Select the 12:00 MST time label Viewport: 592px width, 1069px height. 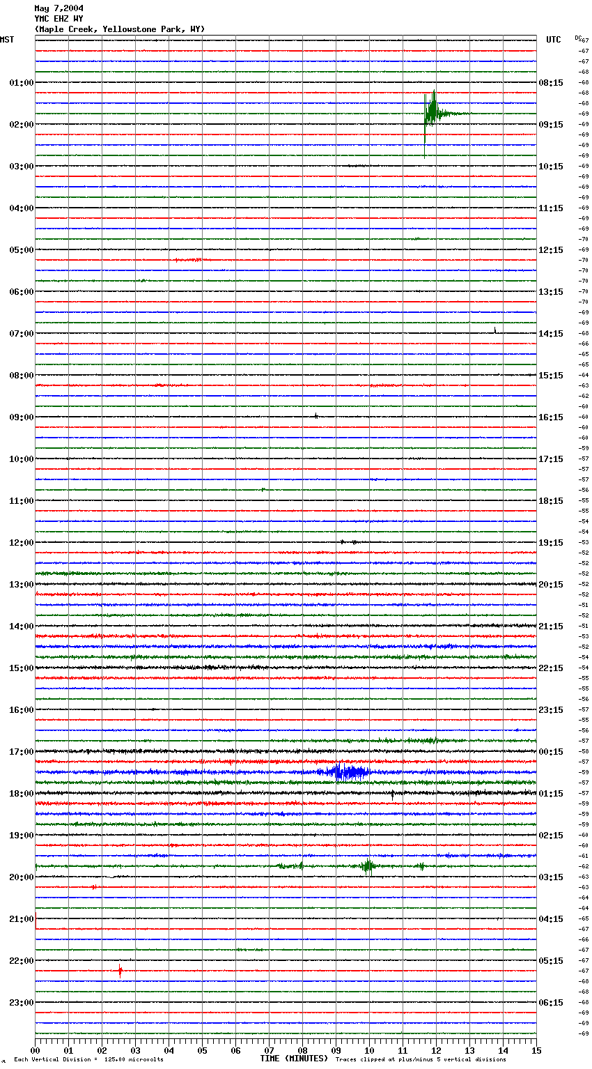(22, 543)
